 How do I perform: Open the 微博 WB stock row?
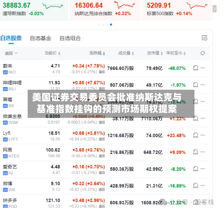[x=105, y=186]
